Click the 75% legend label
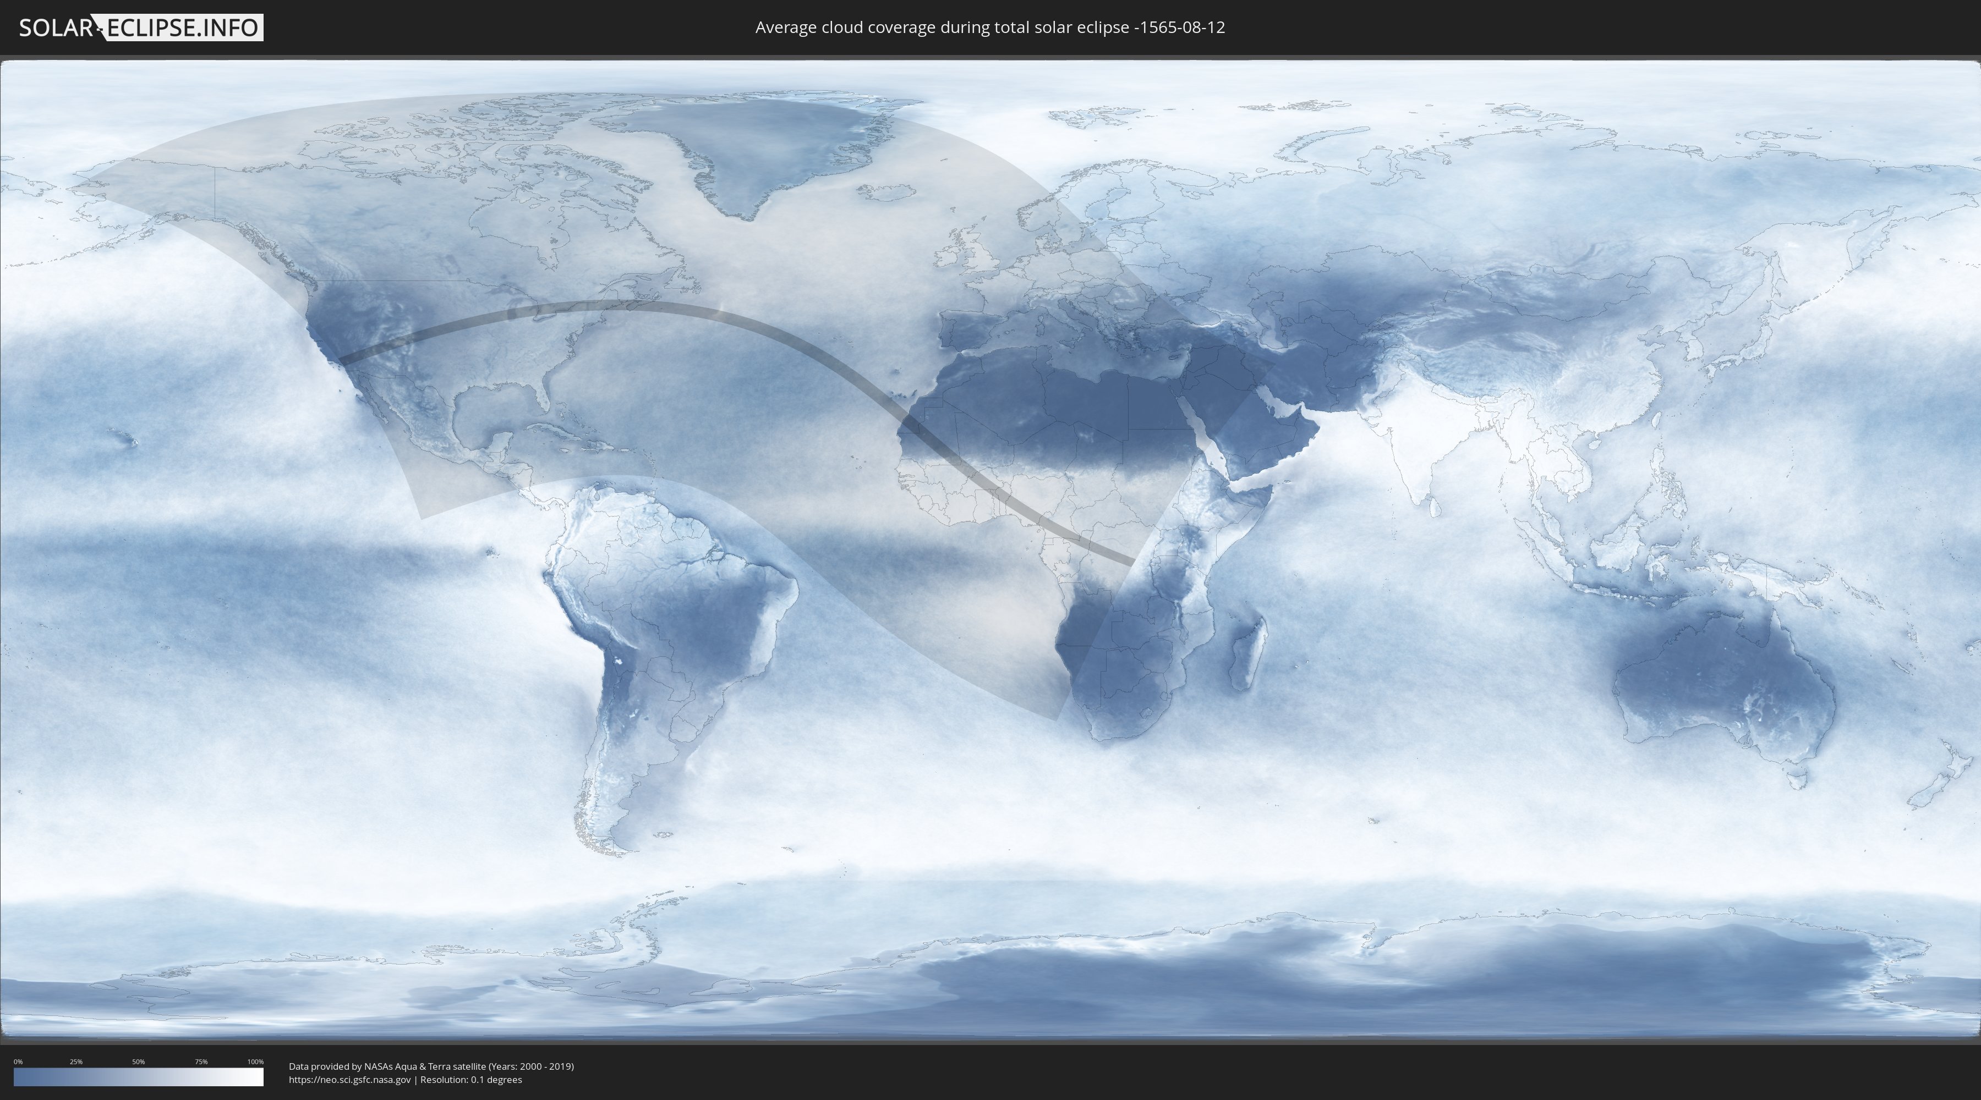1981x1100 pixels. pos(201,1061)
